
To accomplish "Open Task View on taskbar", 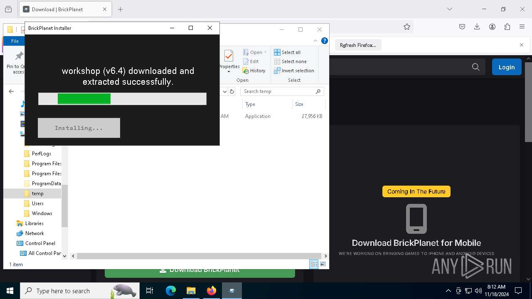I will point(150,291).
